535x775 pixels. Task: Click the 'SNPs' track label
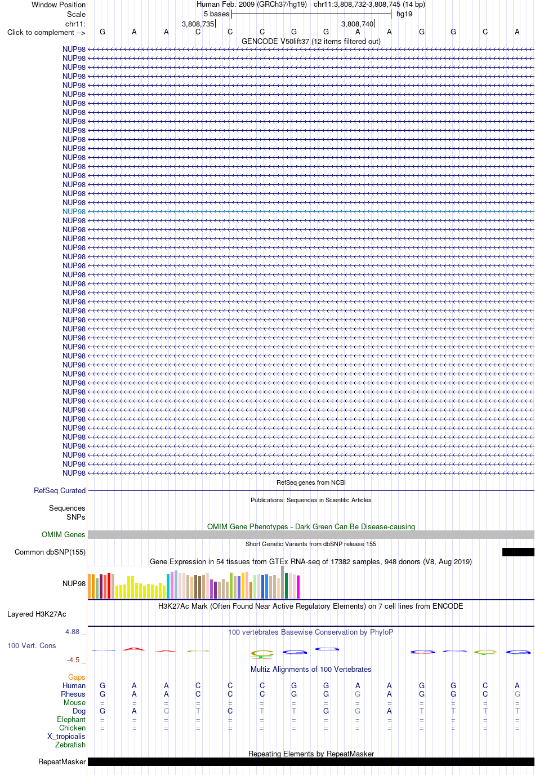(x=76, y=517)
